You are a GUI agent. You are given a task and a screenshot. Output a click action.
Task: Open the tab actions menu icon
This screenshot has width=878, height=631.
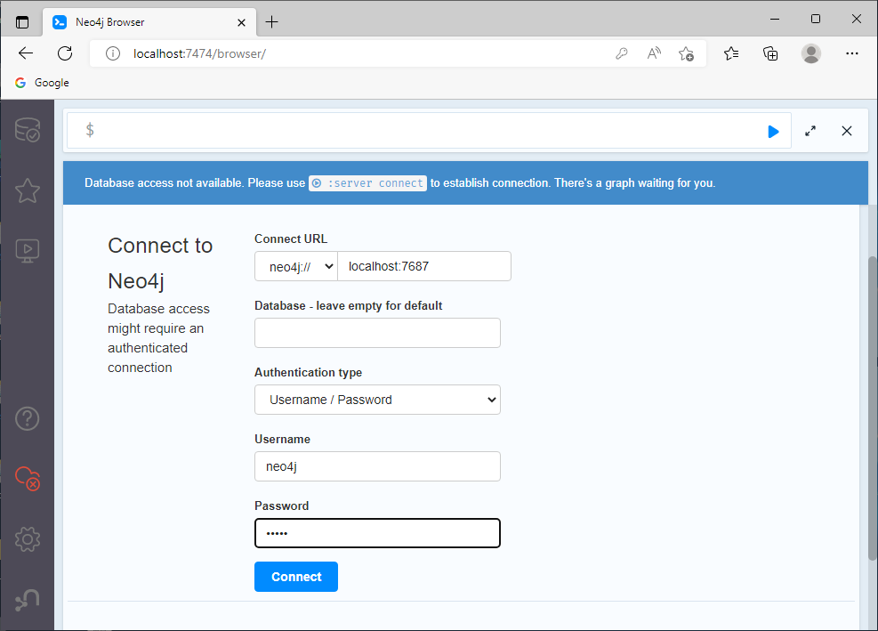22,22
